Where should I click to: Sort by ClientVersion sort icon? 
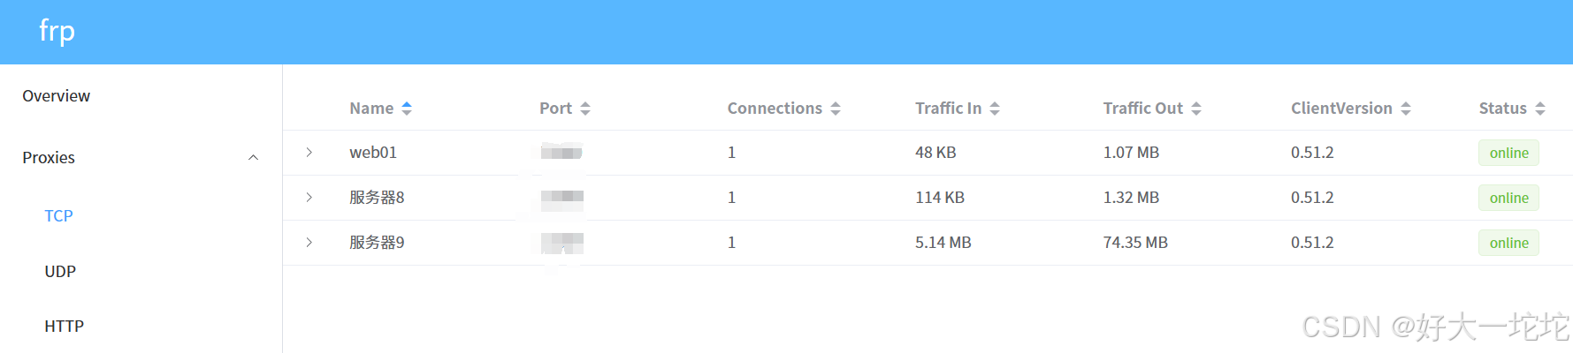pos(1406,109)
